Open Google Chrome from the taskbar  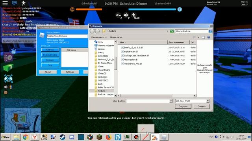(x=25, y=137)
